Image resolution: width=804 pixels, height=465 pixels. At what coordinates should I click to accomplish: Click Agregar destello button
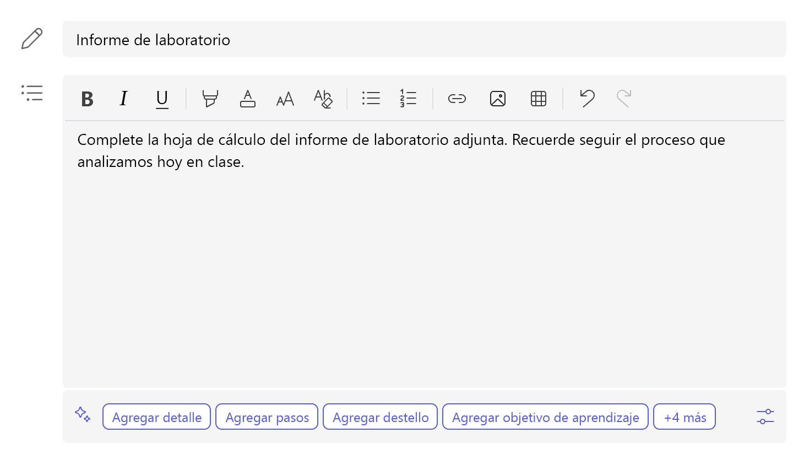[x=381, y=417]
